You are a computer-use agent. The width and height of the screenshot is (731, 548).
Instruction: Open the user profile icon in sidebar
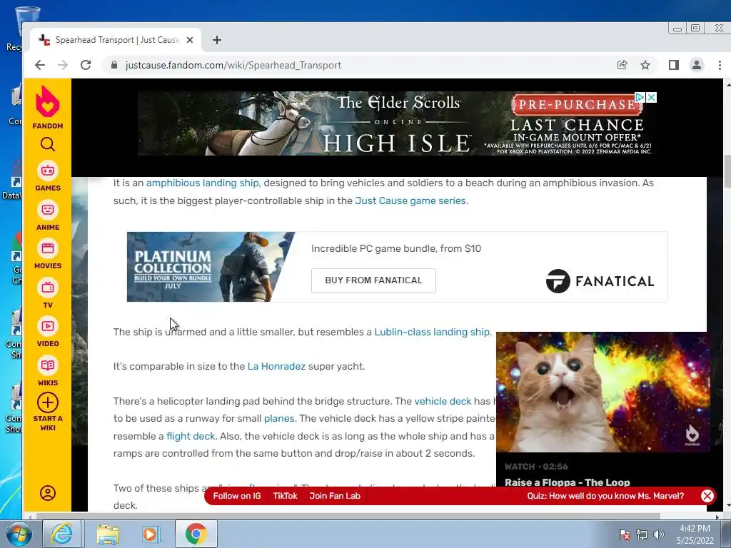tap(48, 493)
